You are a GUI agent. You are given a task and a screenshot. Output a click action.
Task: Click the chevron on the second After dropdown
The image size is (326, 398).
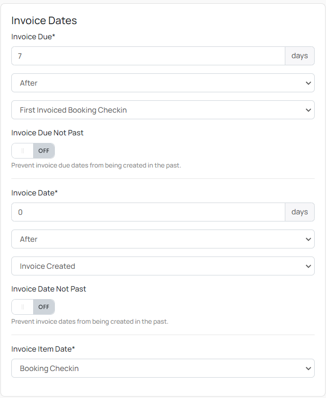pos(308,239)
